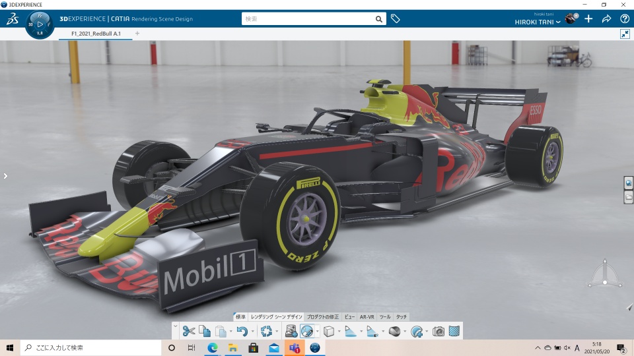634x356 pixels.
Task: Open the Update dropdown arrow
Action: 277,332
